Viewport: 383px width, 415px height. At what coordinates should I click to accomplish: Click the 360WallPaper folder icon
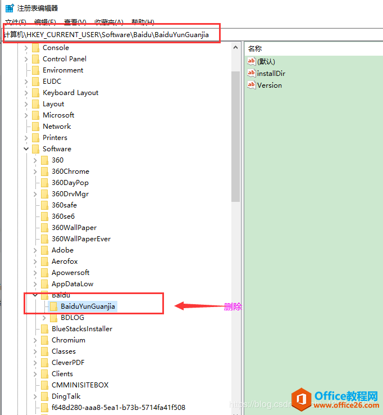click(x=45, y=228)
